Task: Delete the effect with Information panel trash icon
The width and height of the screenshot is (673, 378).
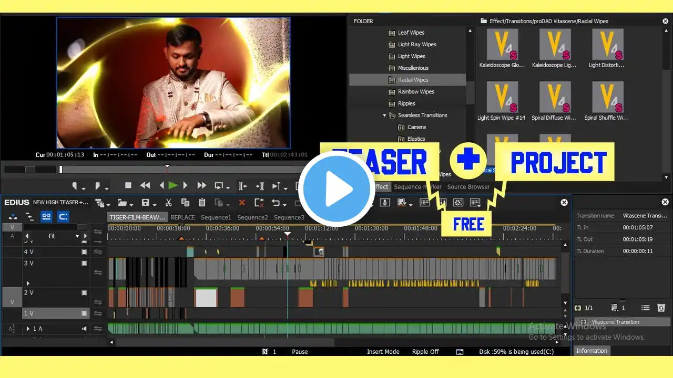Action: coord(661,308)
